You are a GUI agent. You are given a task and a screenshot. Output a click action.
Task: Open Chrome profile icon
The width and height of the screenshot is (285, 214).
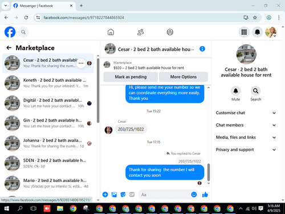click(268, 18)
